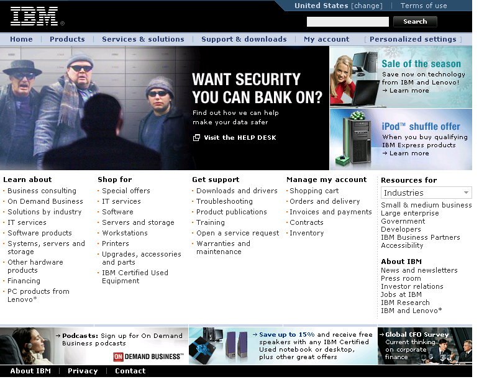Open Investor relations
This screenshot has width=497, height=387.
pos(412,286)
